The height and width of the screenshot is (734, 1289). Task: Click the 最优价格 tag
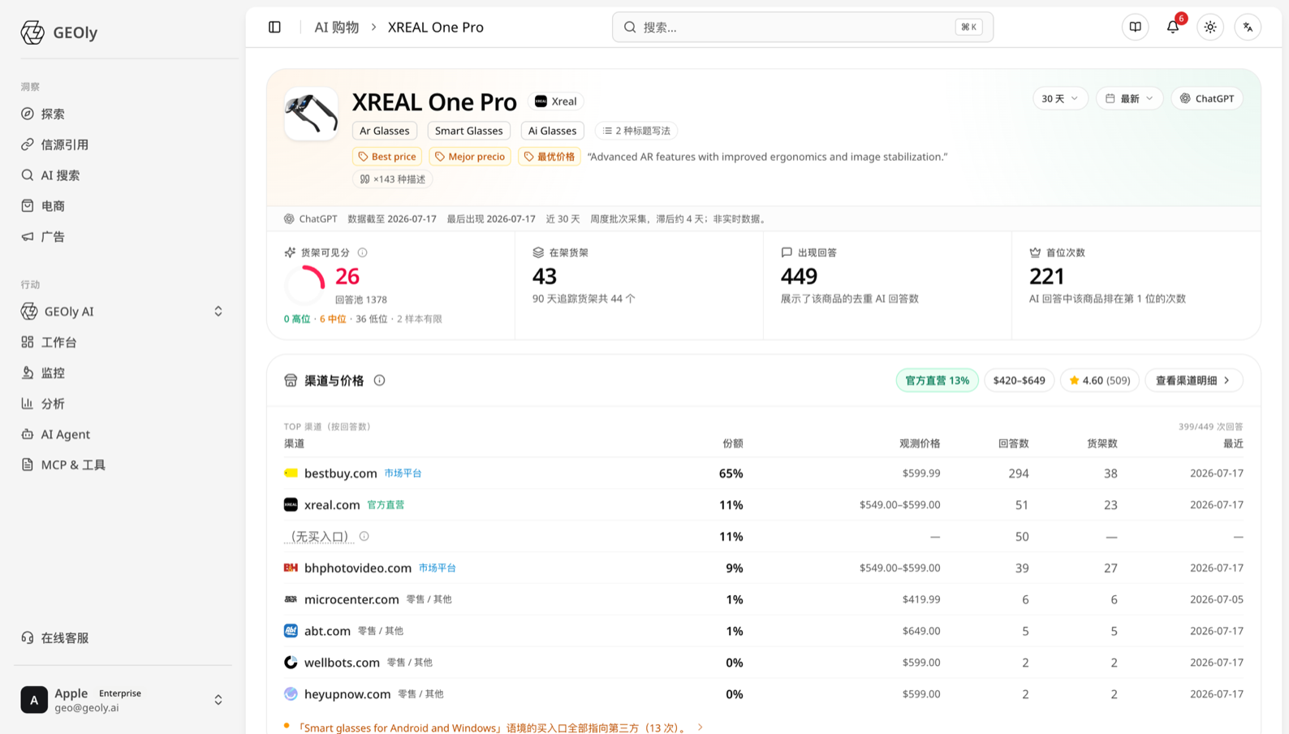pyautogui.click(x=550, y=157)
